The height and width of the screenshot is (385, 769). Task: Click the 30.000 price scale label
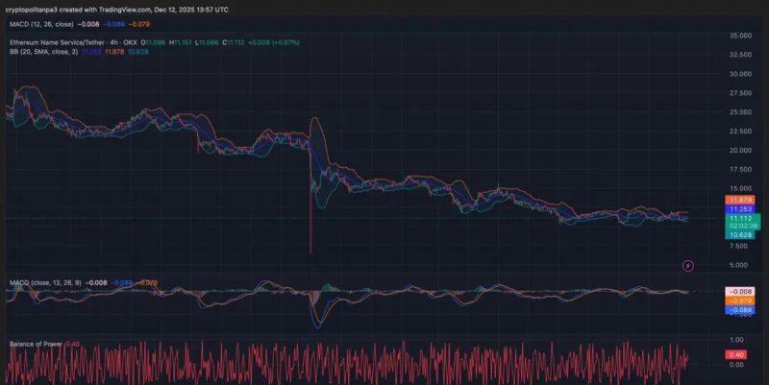tap(740, 74)
